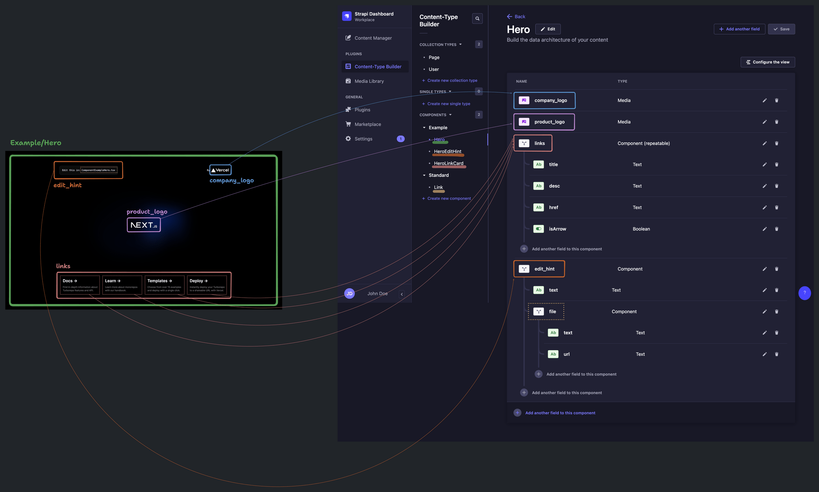Image resolution: width=819 pixels, height=492 pixels.
Task: Click plus circle to add field to links component
Action: pos(524,249)
